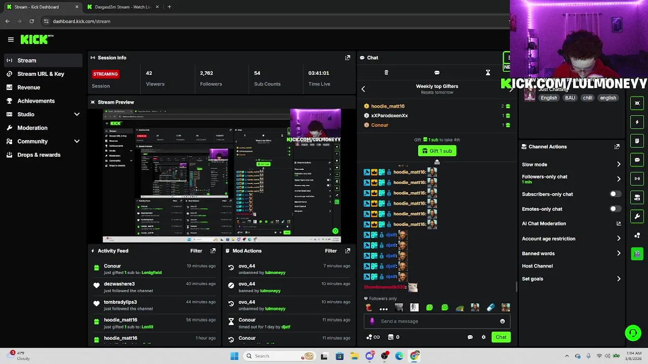
Task: Select the french fries emote
Action: pyautogui.click(x=369, y=307)
